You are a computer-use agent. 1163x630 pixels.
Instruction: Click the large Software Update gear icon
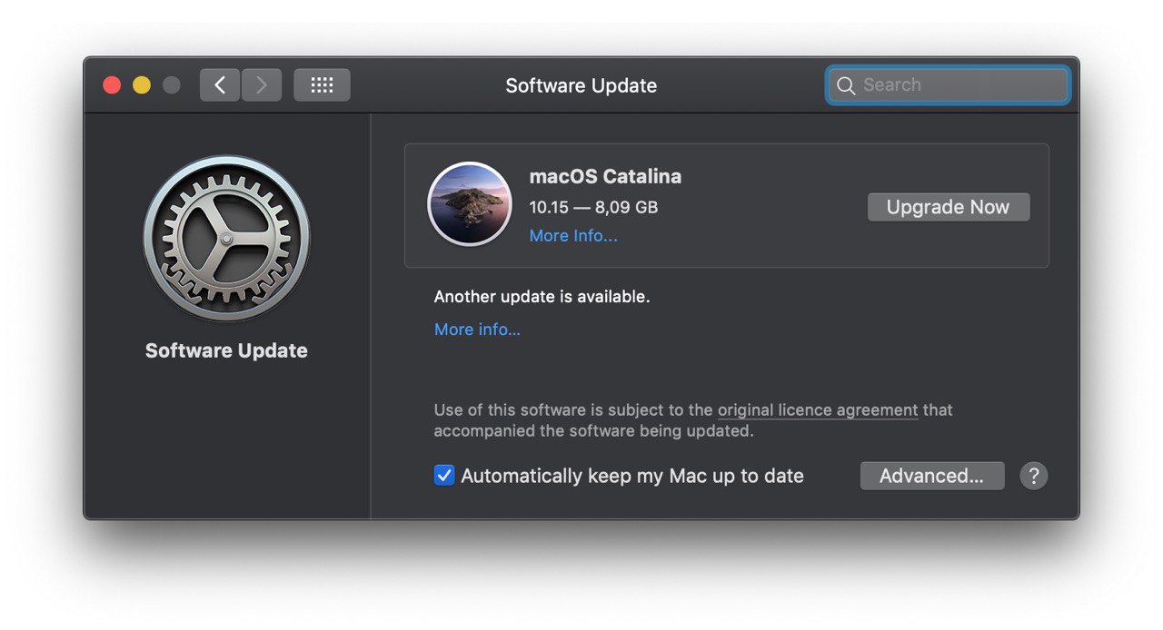226,239
